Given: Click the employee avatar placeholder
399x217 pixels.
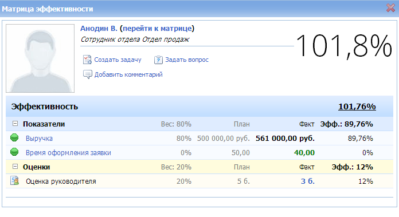Looking at the screenshot, I should click(x=40, y=58).
